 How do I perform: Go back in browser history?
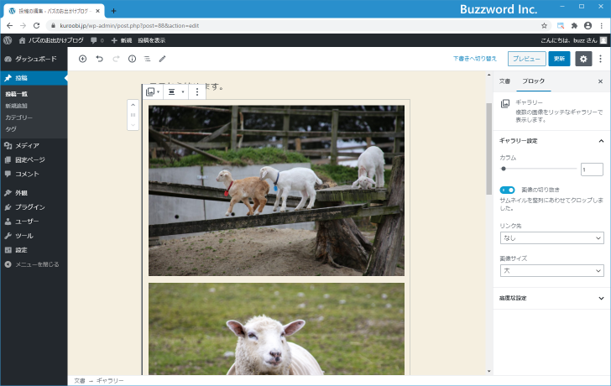click(10, 26)
